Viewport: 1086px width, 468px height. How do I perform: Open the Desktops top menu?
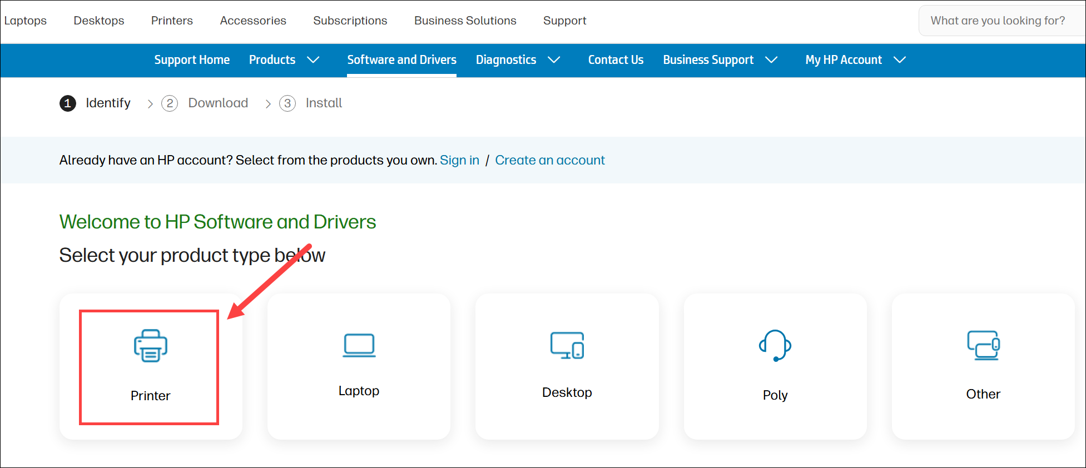(x=99, y=21)
